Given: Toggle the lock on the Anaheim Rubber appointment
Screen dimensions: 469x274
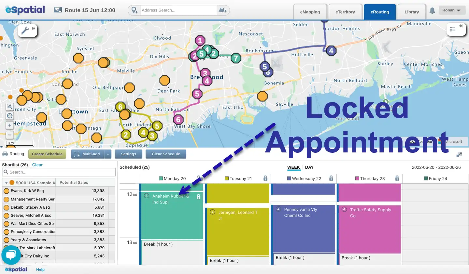Looking at the screenshot, I should click(x=198, y=196).
